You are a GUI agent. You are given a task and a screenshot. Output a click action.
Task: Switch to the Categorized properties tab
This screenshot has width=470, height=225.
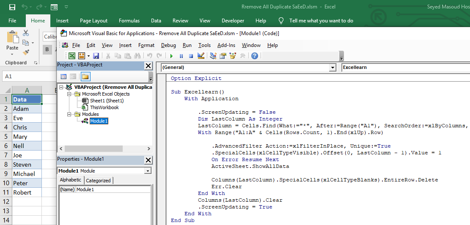(98, 181)
